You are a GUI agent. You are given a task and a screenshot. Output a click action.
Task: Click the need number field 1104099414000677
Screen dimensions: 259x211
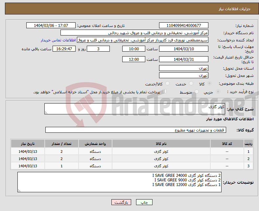[183, 25]
